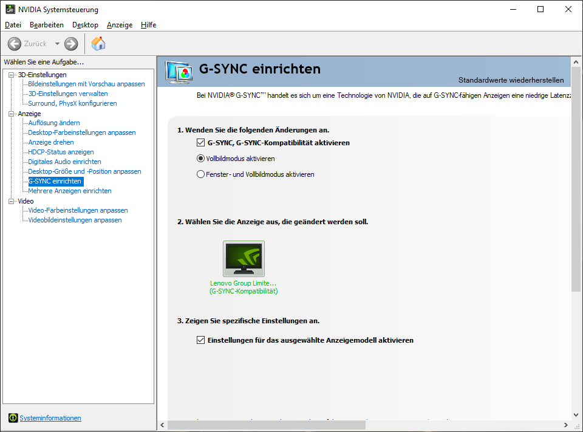Open Desktop-Farbeinstellungen anpassen
The image size is (583, 432).
82,132
